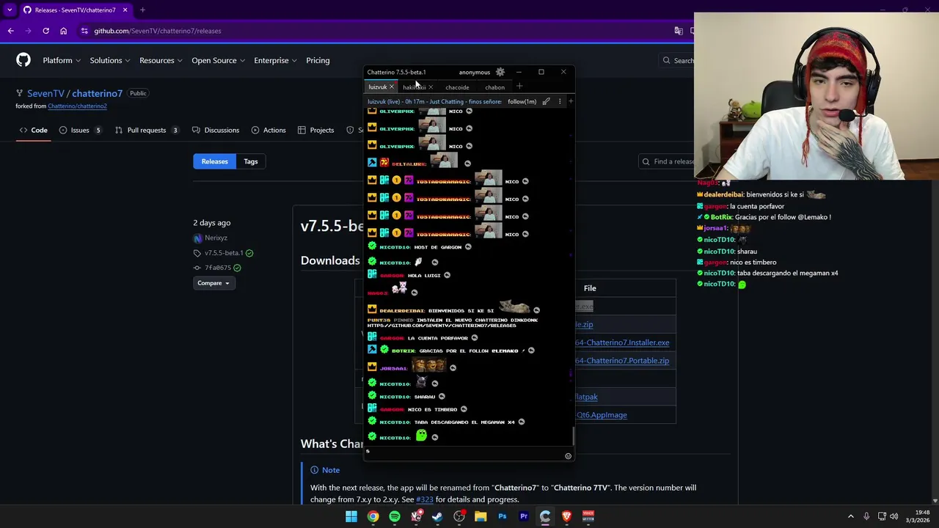Expand the Solutions menu
The width and height of the screenshot is (939, 528).
click(110, 60)
